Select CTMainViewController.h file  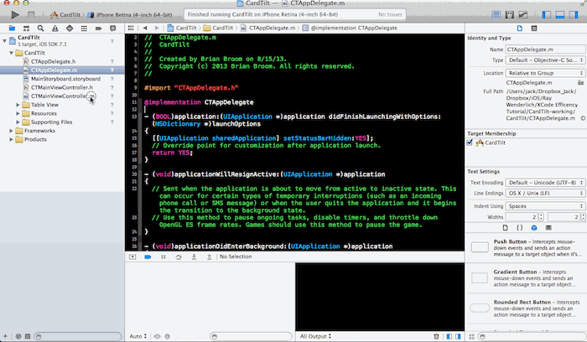(x=62, y=87)
